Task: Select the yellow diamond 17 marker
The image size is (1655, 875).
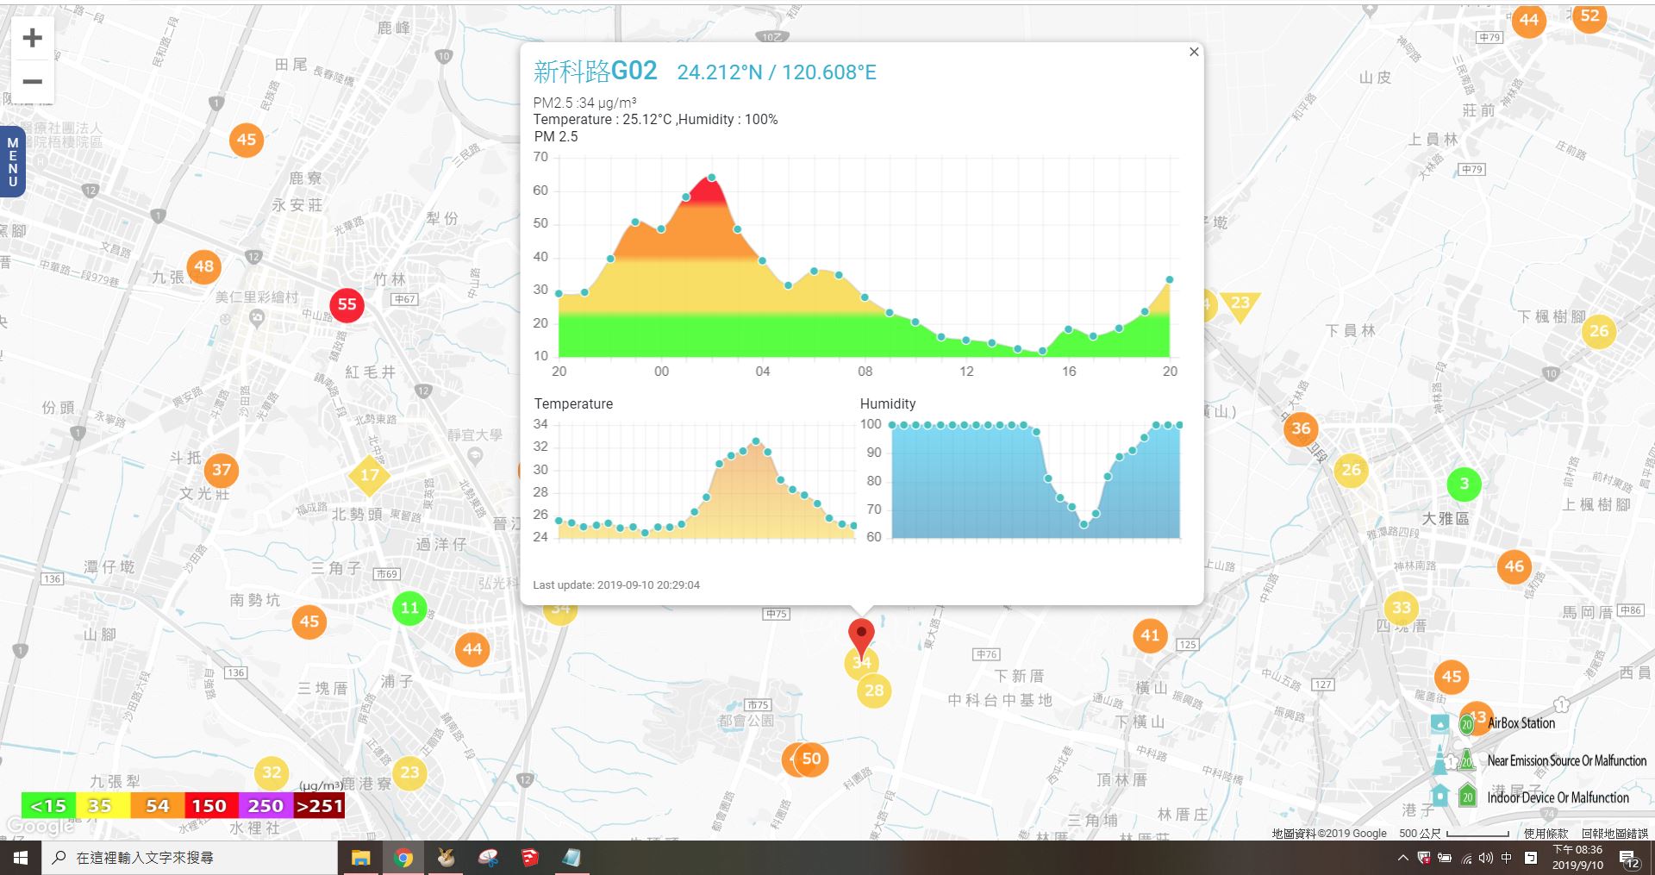Action: tap(369, 475)
